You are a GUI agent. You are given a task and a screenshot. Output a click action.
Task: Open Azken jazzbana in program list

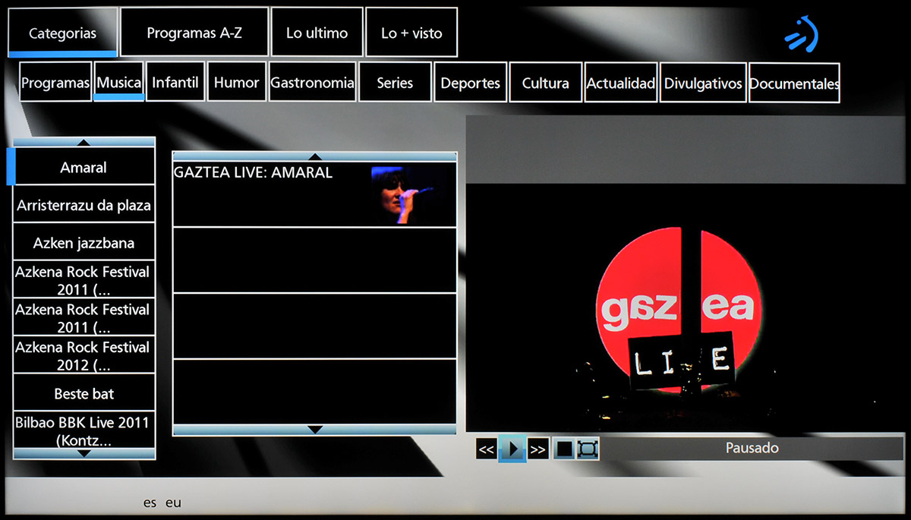(x=84, y=243)
